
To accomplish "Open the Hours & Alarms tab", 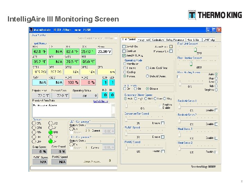I will [x=194, y=40].
